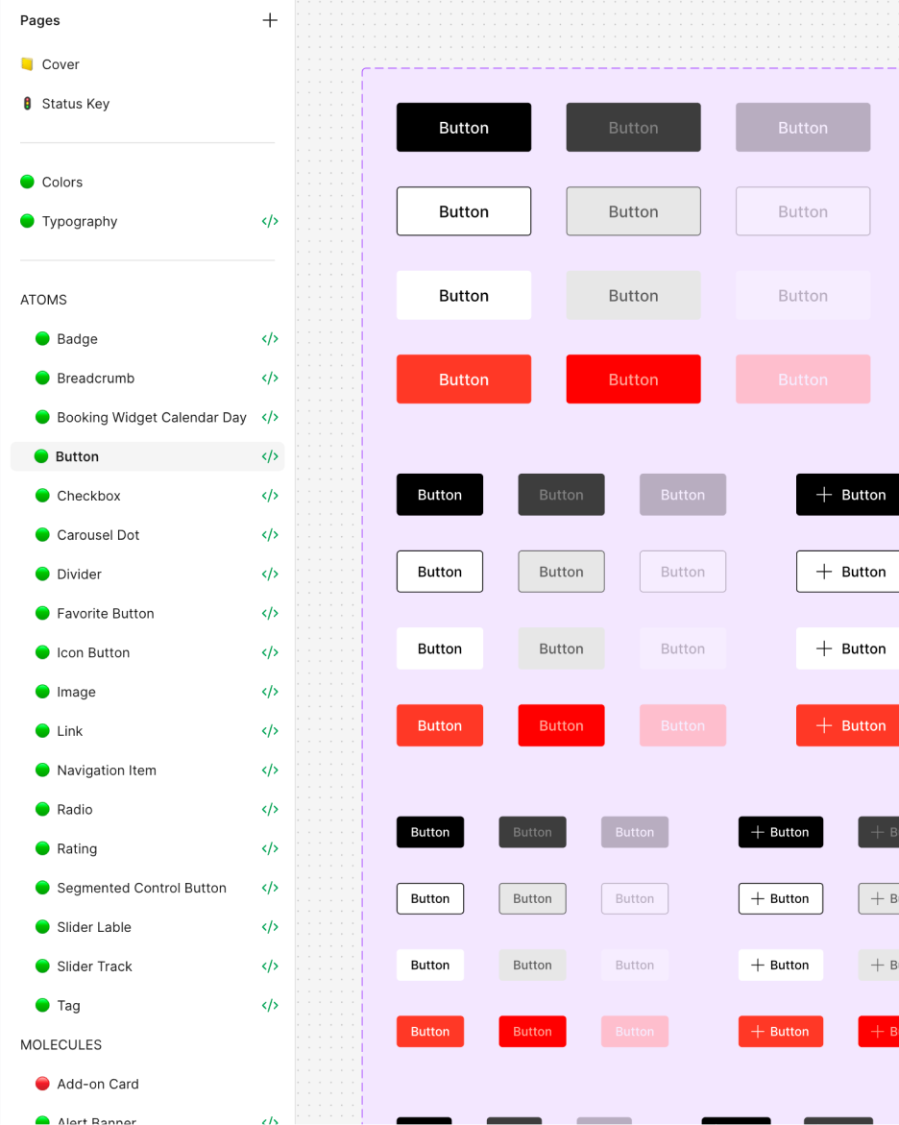Select the large disabled mauve Button

[803, 127]
